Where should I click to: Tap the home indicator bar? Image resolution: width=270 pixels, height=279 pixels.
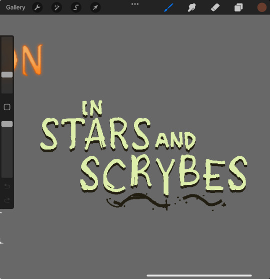click(x=199, y=275)
